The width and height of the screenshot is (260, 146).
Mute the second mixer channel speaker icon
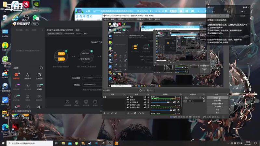pyautogui.click(x=175, y=110)
